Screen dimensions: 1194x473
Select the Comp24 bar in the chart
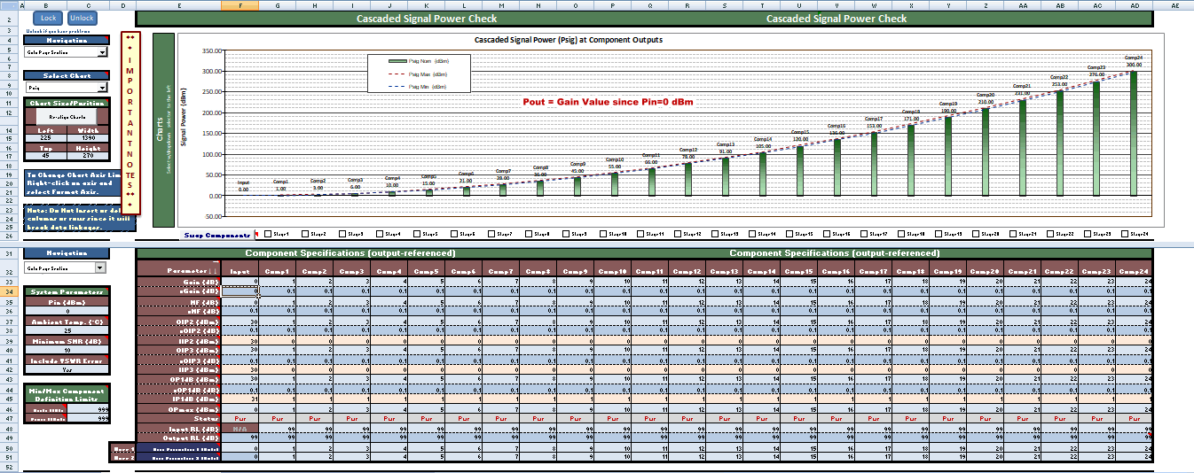1134,133
